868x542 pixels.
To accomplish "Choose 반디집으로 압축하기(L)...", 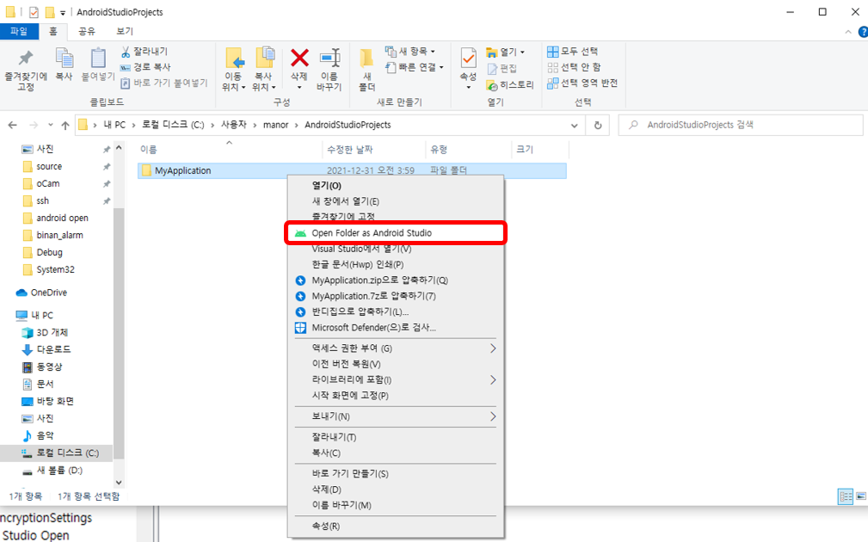I will tap(395, 311).
